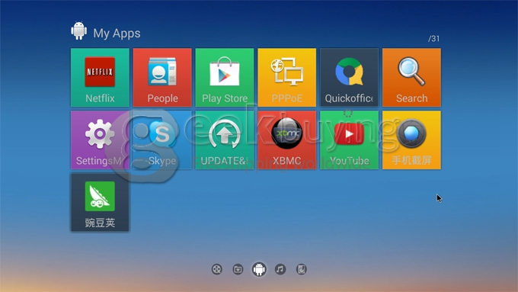Open the 手机截屏 screenshot app
The image size is (518, 292).
pos(411,140)
